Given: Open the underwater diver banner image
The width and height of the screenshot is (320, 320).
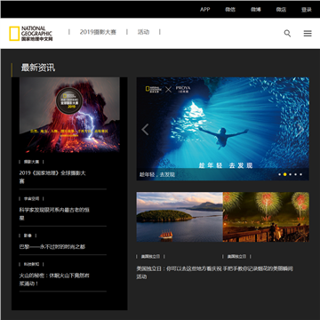Looking at the screenshot, I should tap(223, 129).
